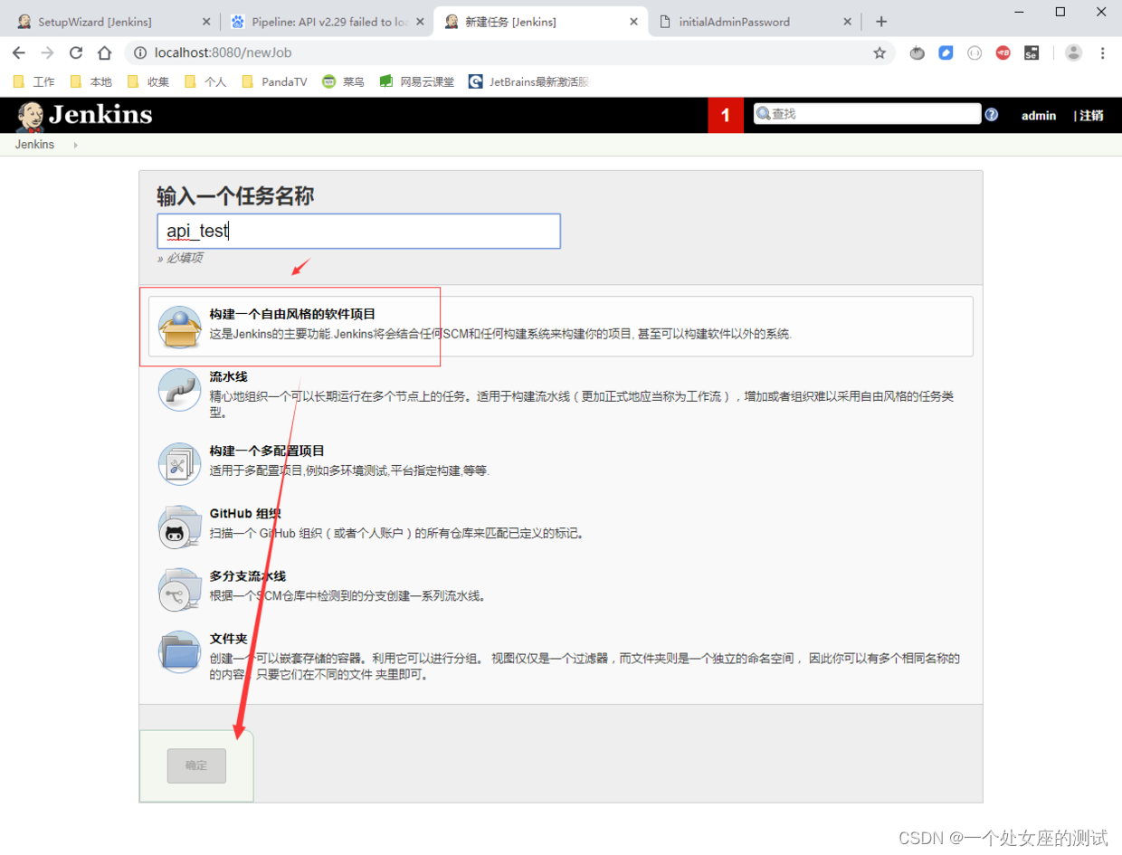The height and width of the screenshot is (855, 1122).
Task: Click the Jenkins wordmark in header
Action: (100, 115)
